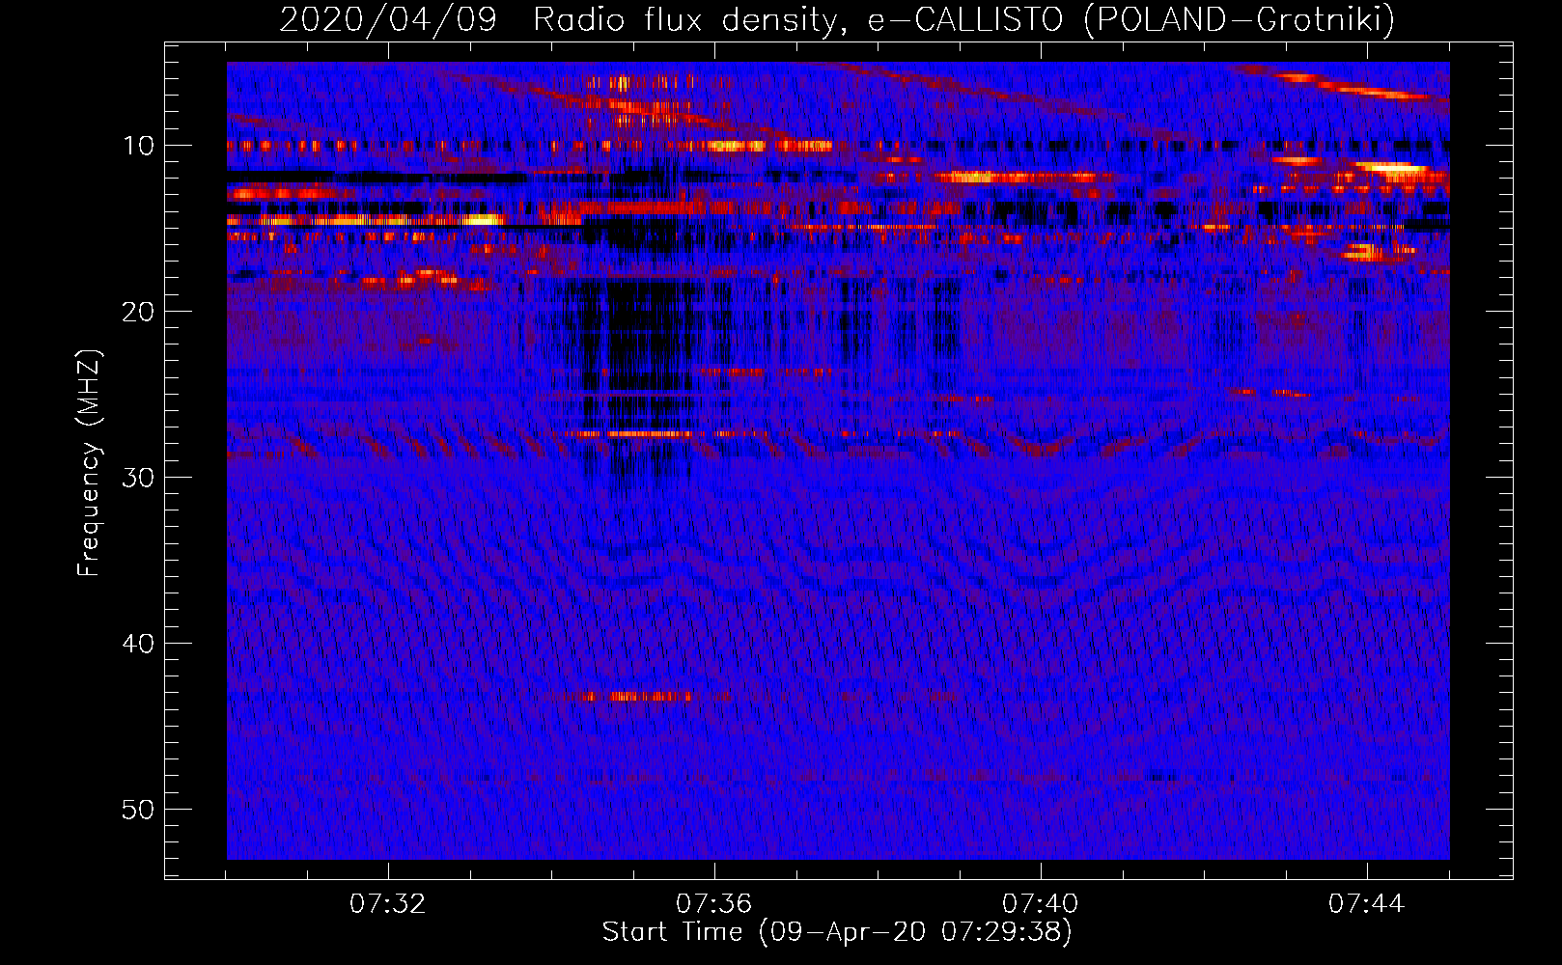Click the '20' frequency tick label
This screenshot has width=1562, height=965.
[x=139, y=312]
